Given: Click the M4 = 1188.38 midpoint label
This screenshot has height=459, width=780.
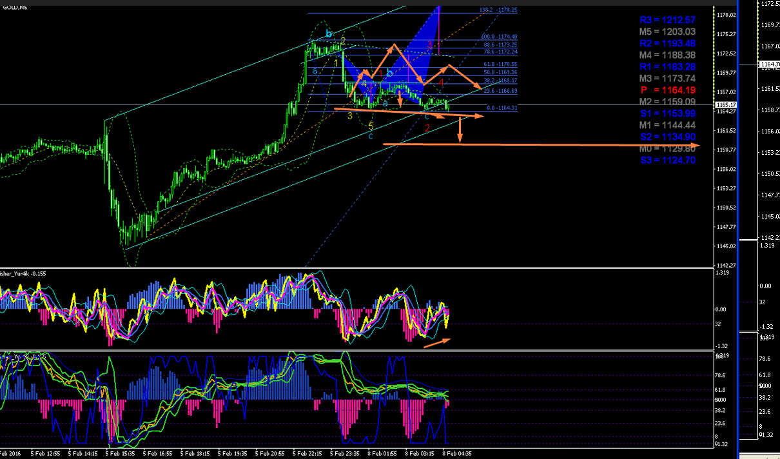Looking at the screenshot, I should (x=667, y=55).
